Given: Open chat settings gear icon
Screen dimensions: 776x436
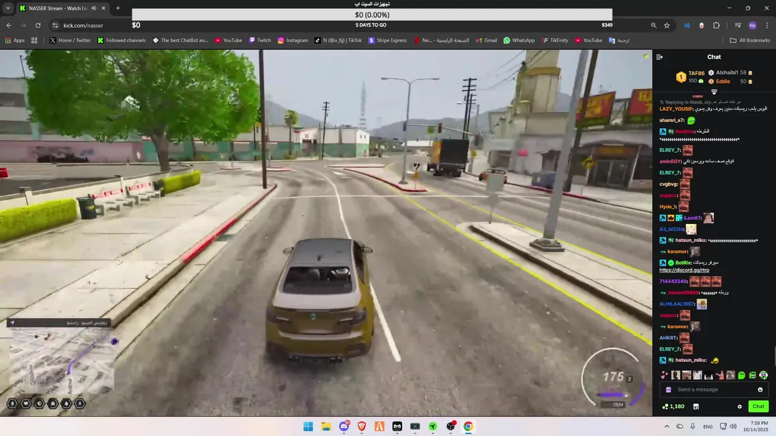Looking at the screenshot, I should (740, 406).
